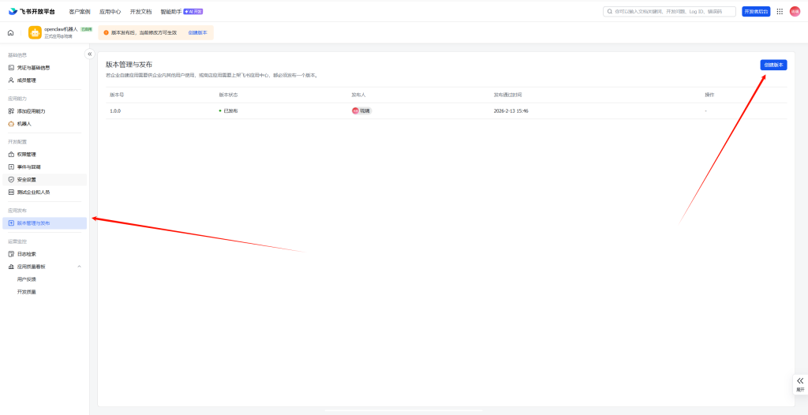This screenshot has height=415, width=808.
Task: Click the 应用质量看板 chart icon
Action: [x=11, y=267]
